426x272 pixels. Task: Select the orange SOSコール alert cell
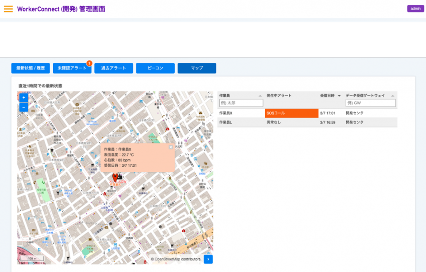pos(291,113)
